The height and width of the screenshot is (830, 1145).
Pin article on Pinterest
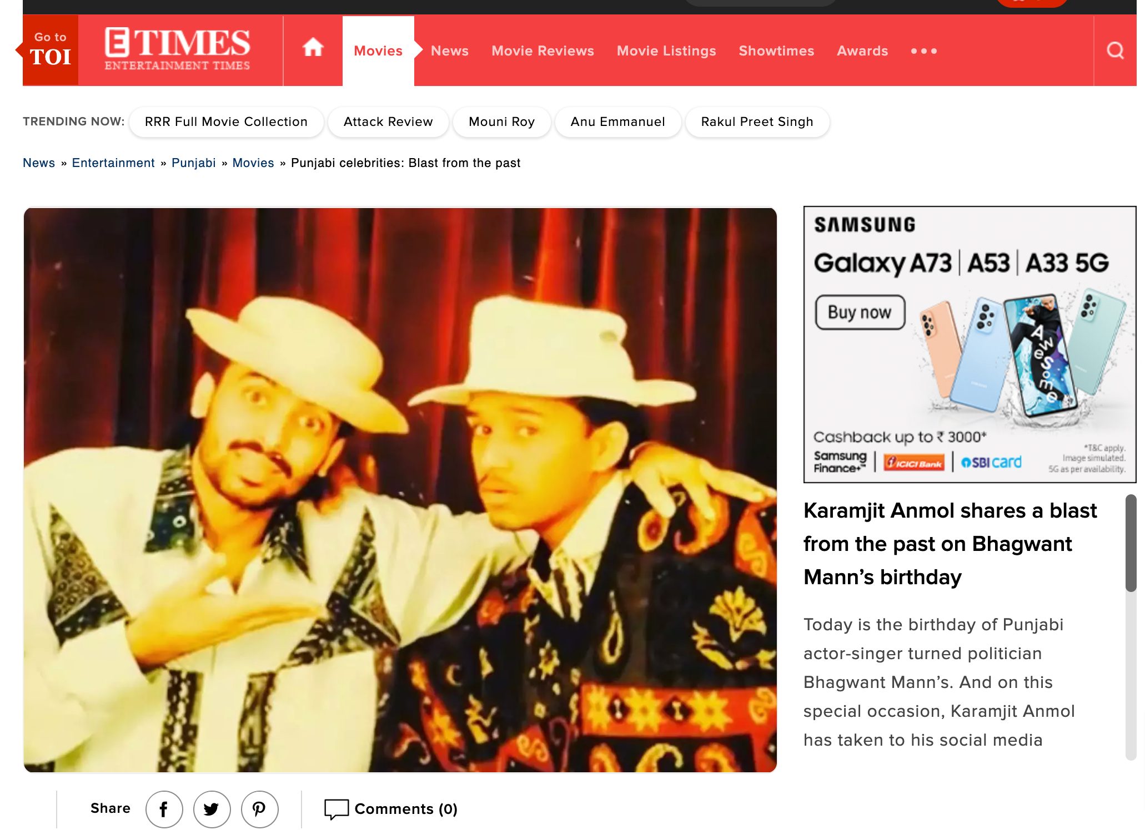coord(259,809)
